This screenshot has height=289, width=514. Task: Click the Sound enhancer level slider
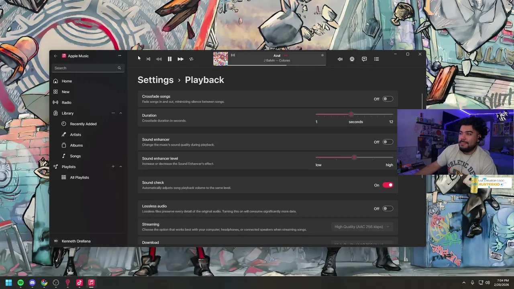[x=354, y=158]
